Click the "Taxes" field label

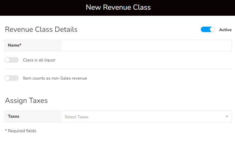coord(14,116)
